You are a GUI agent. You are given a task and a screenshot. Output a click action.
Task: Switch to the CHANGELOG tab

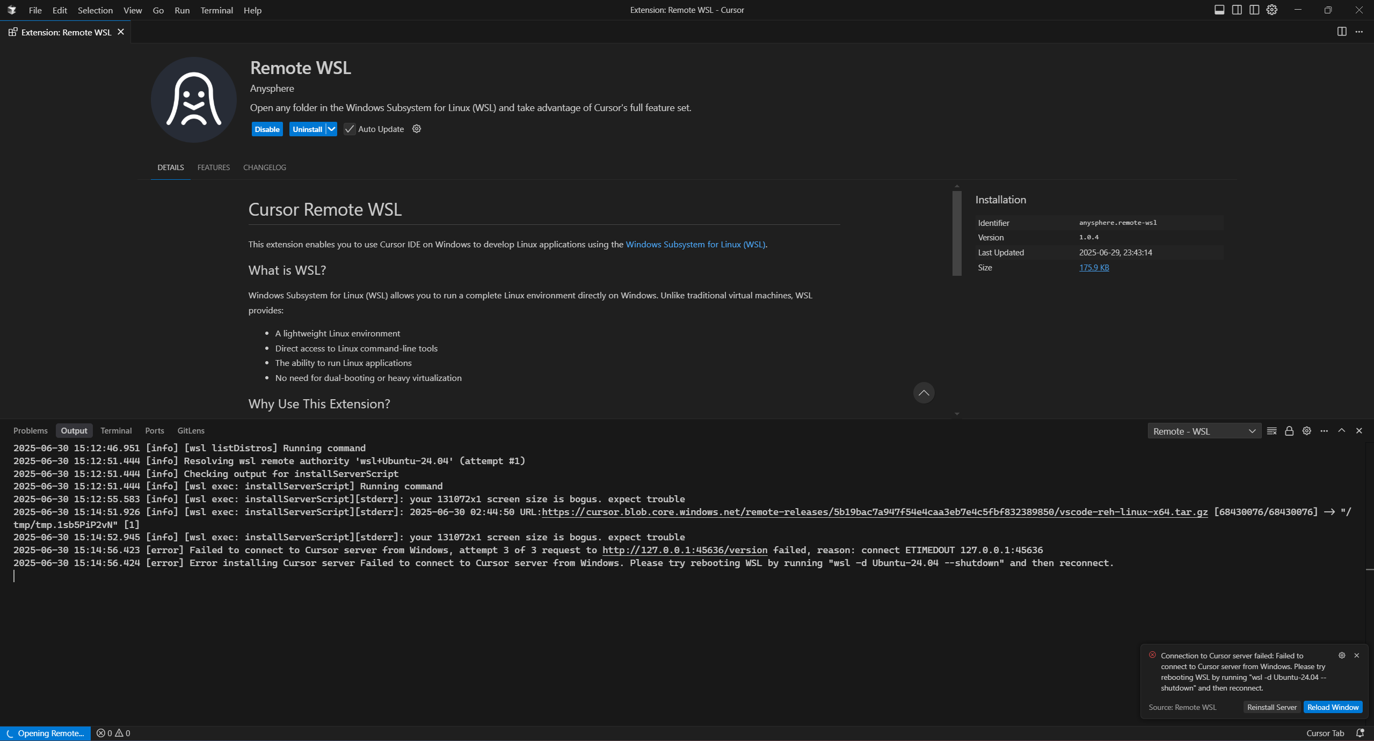pyautogui.click(x=265, y=167)
